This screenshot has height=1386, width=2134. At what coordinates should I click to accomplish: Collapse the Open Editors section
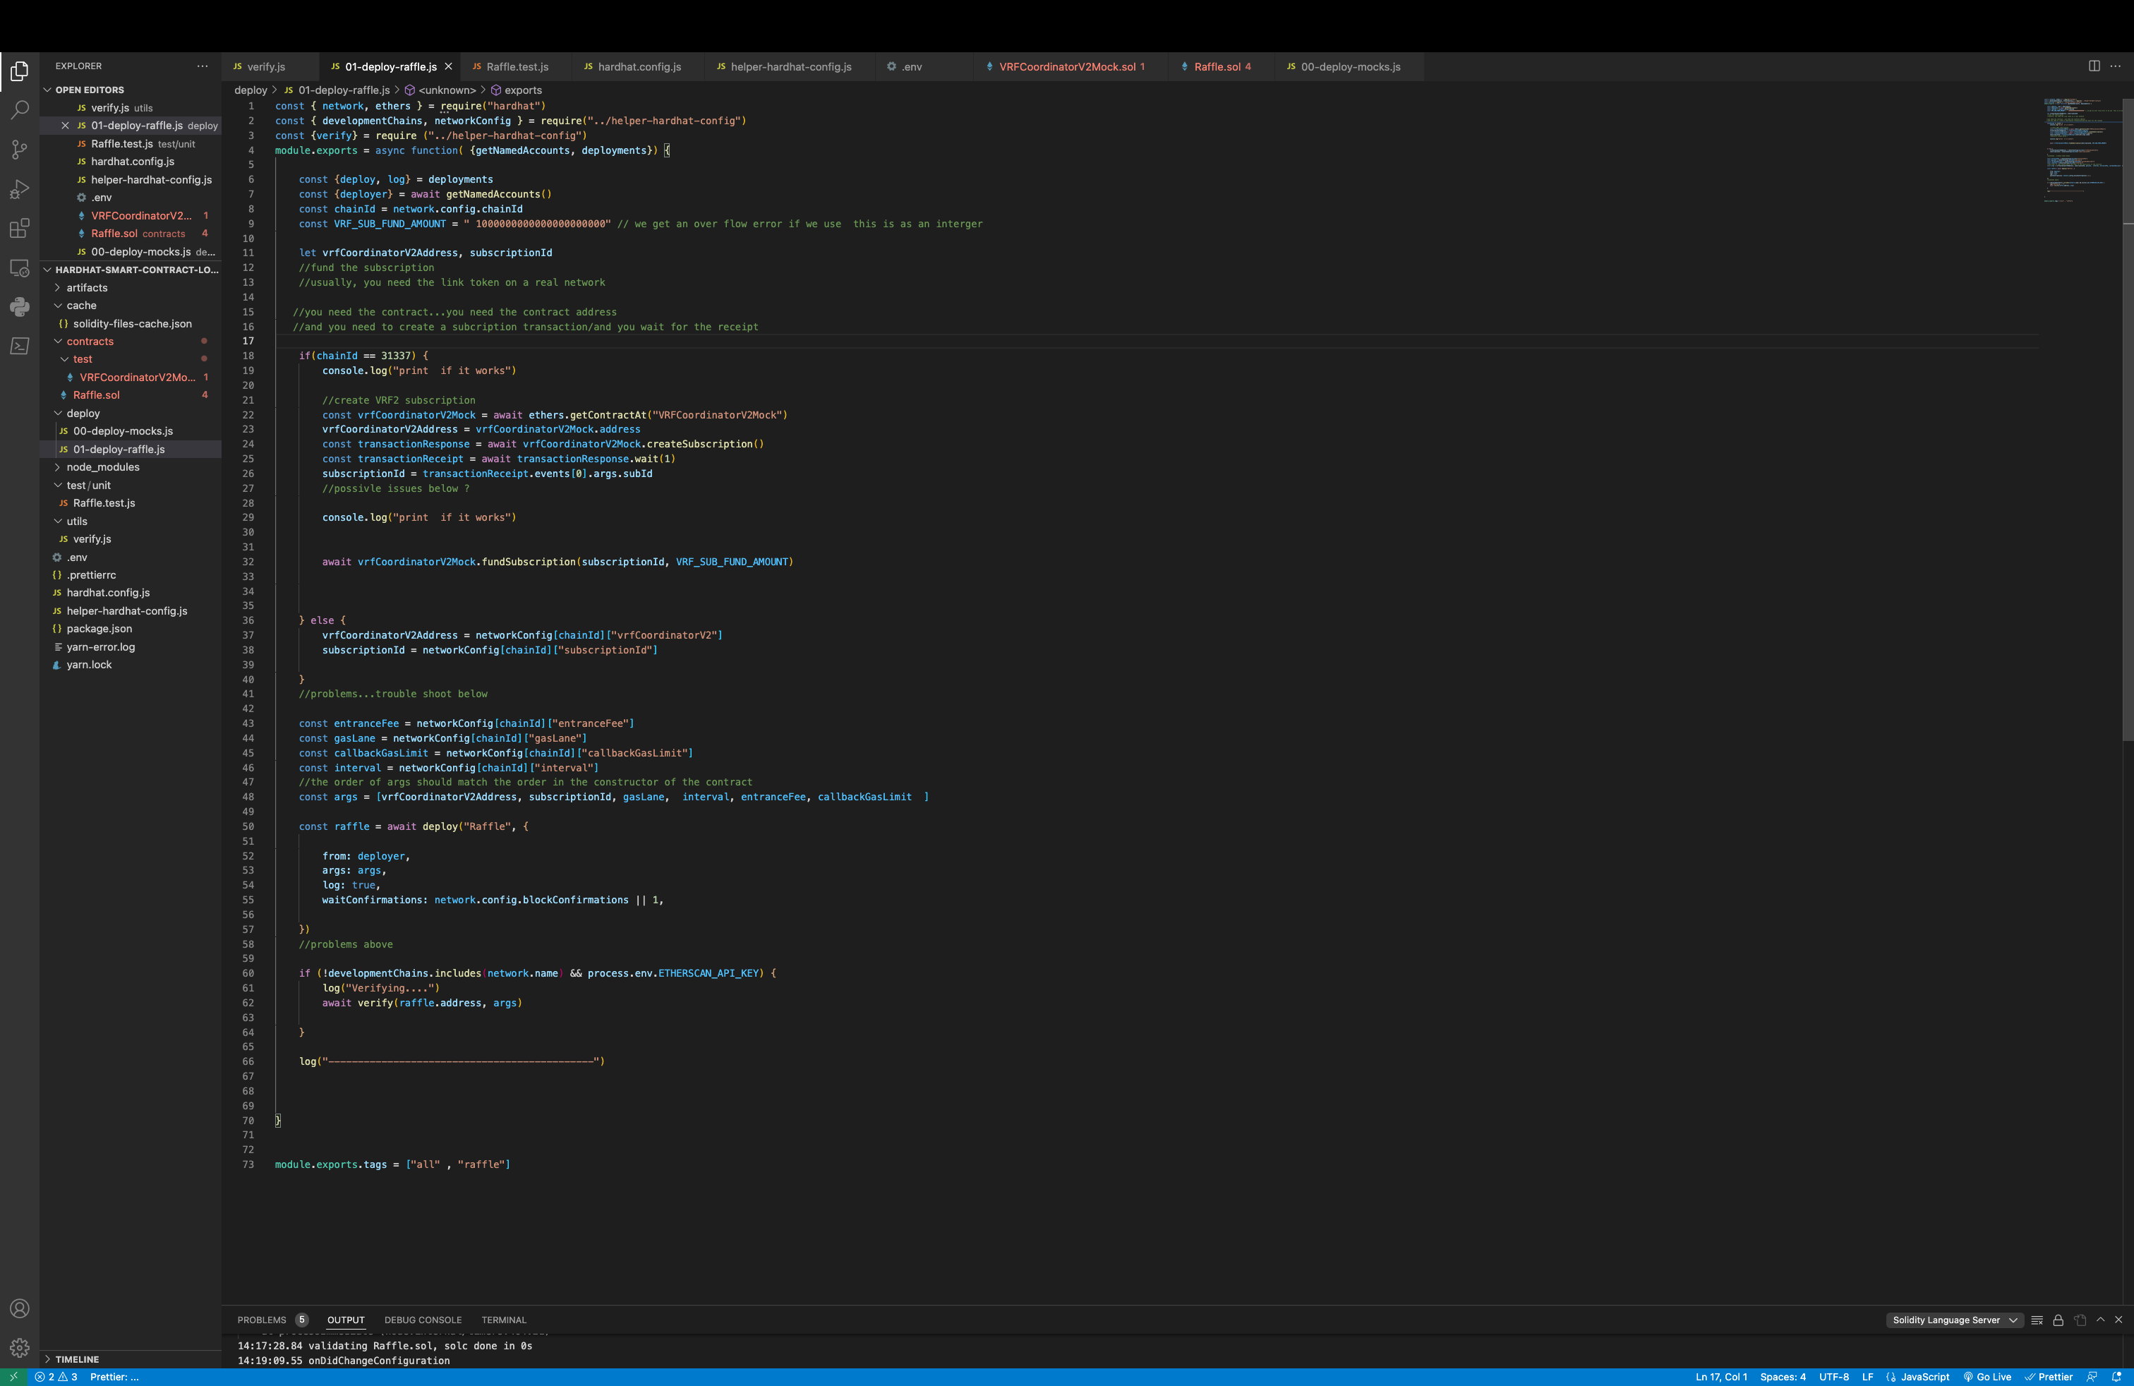(x=130, y=90)
